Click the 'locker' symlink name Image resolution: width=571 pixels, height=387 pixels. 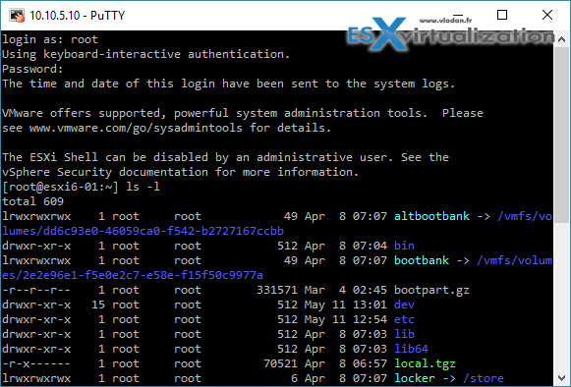(x=415, y=378)
